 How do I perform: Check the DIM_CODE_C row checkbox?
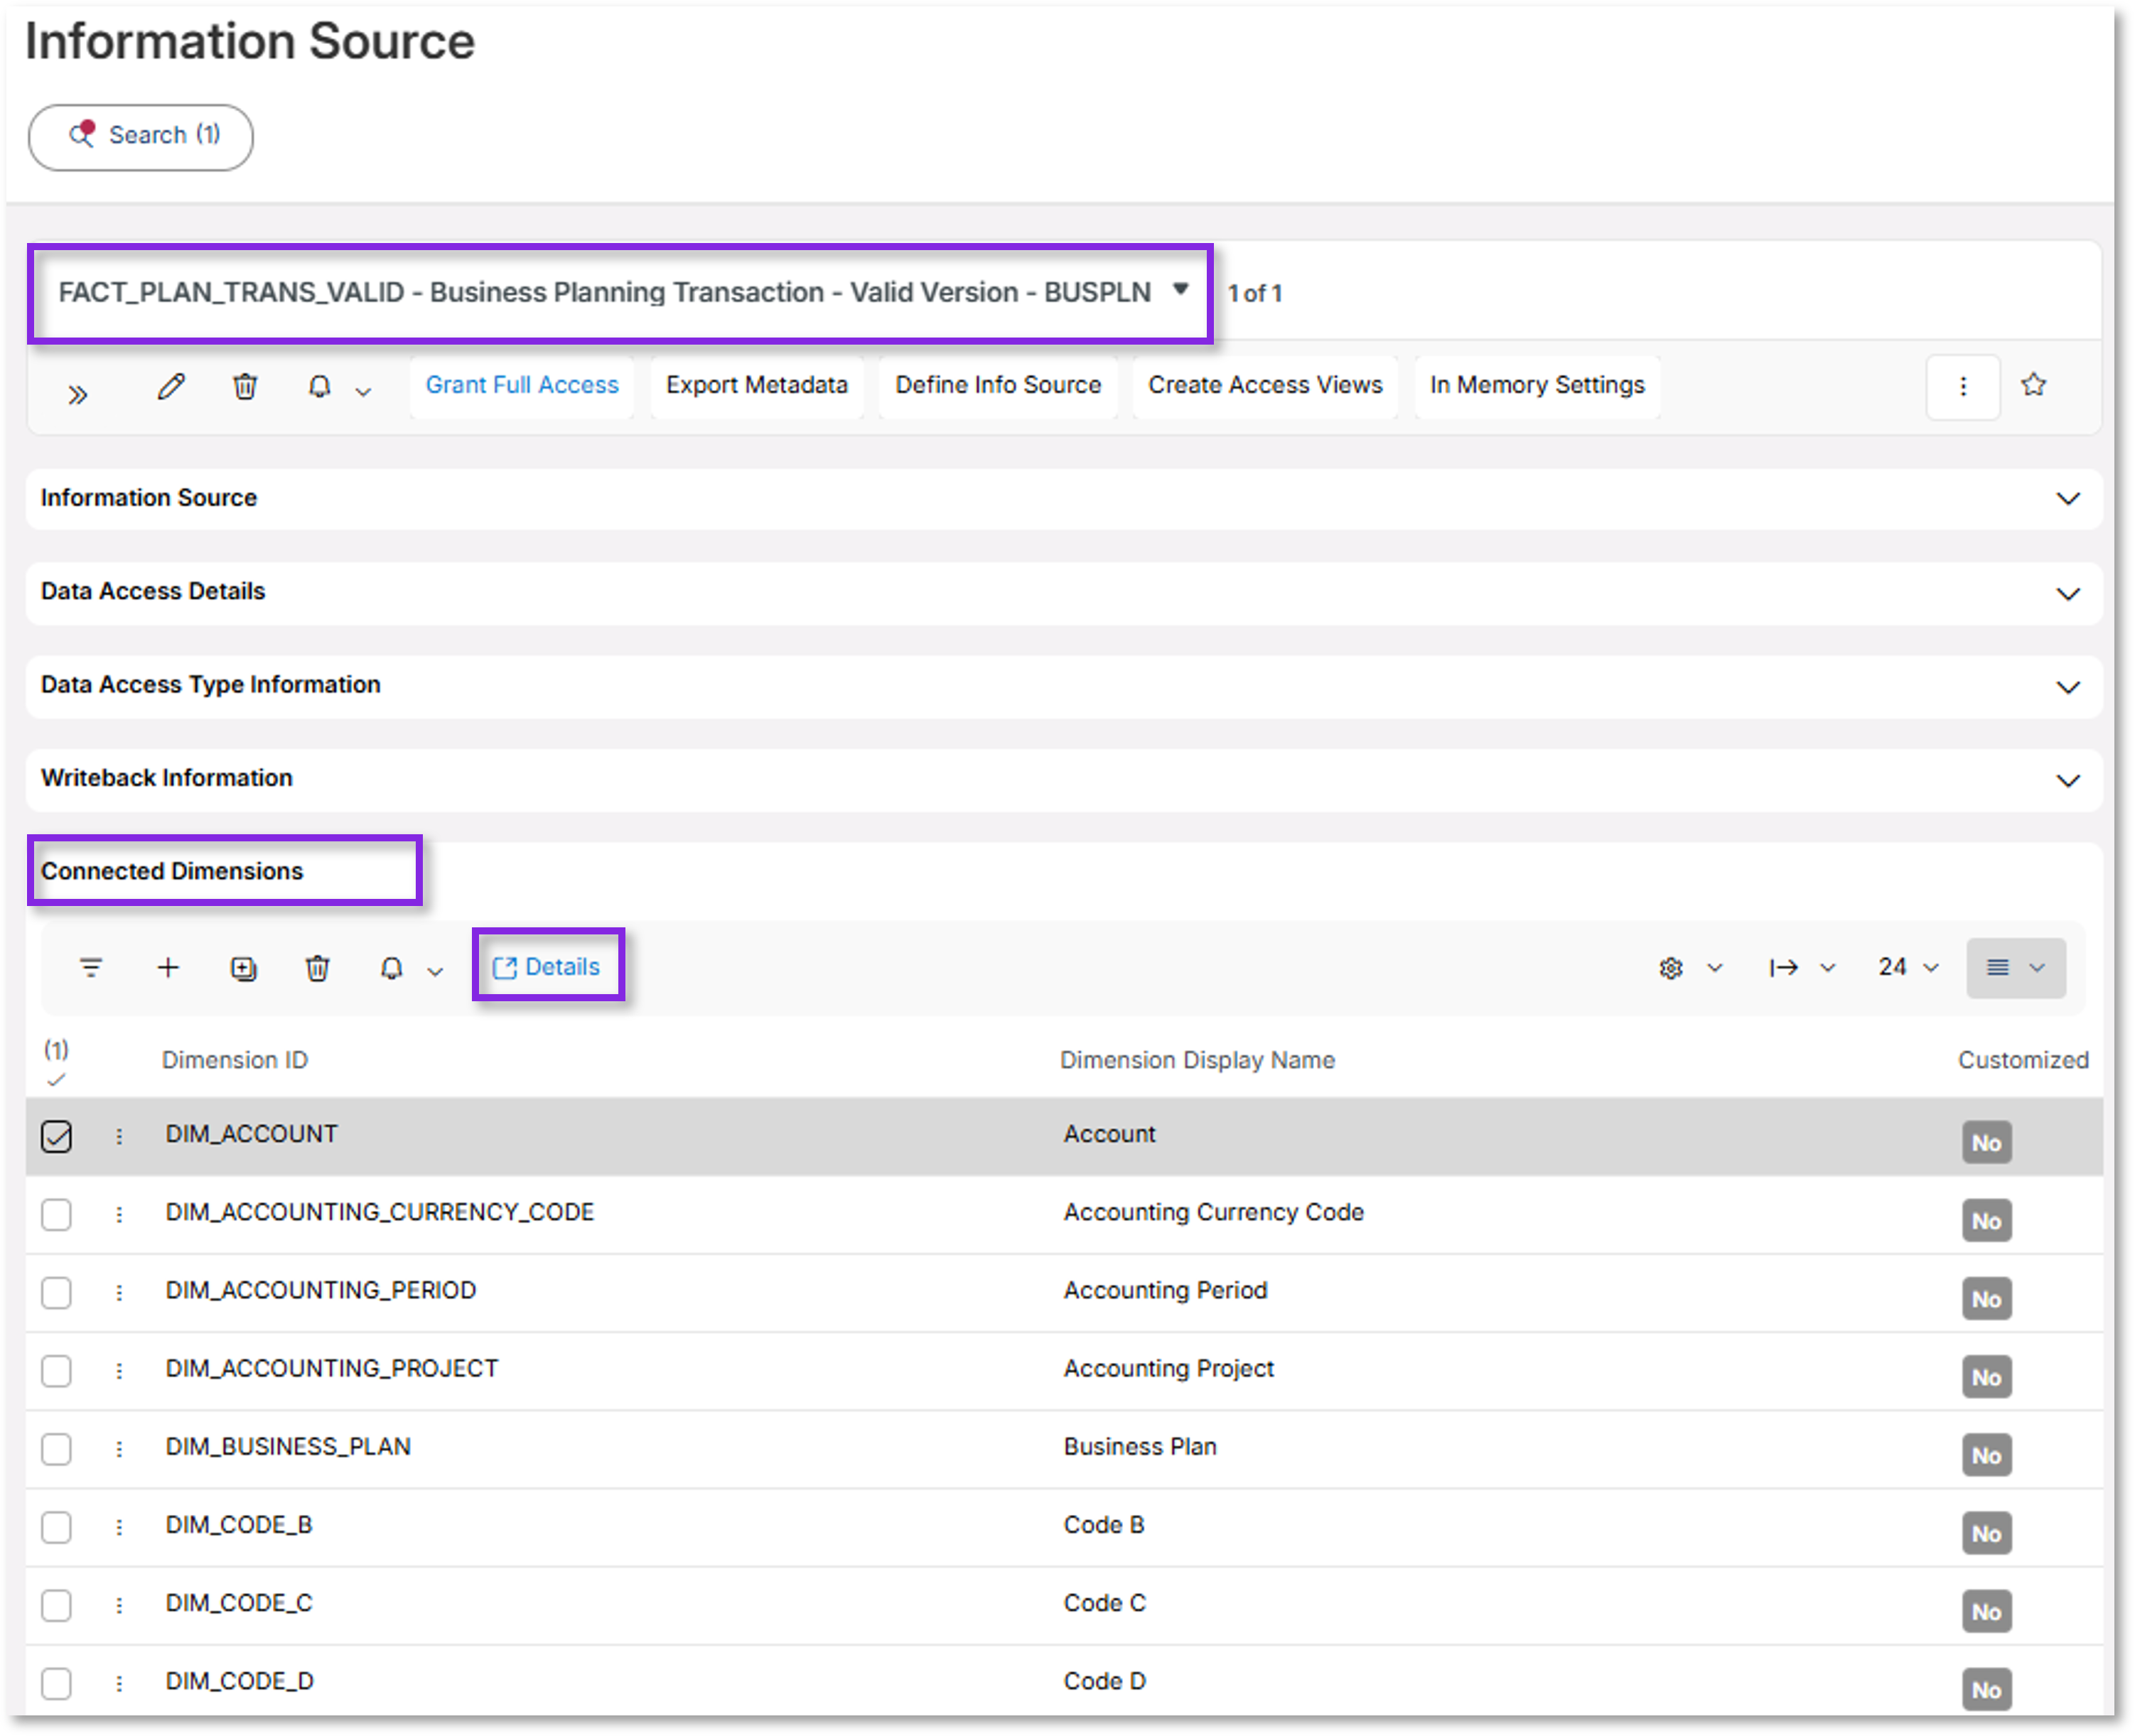click(57, 1606)
